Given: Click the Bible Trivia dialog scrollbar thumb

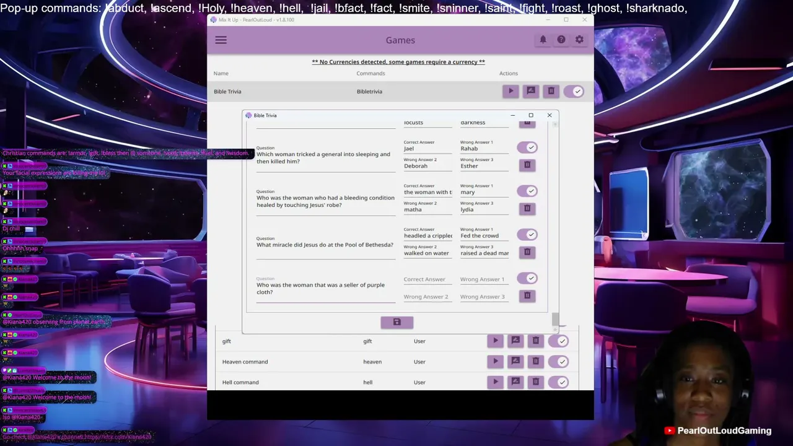Looking at the screenshot, I should coord(555,319).
